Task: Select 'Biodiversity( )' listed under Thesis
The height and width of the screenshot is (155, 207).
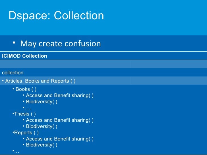Action: click(42, 126)
